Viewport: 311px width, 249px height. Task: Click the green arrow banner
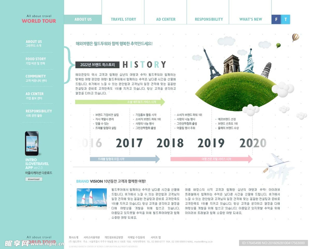coord(120,102)
